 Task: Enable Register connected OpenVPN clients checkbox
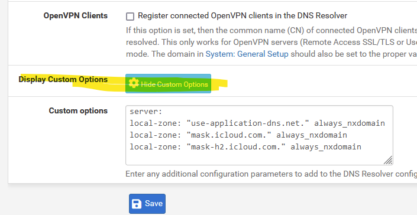click(x=130, y=17)
